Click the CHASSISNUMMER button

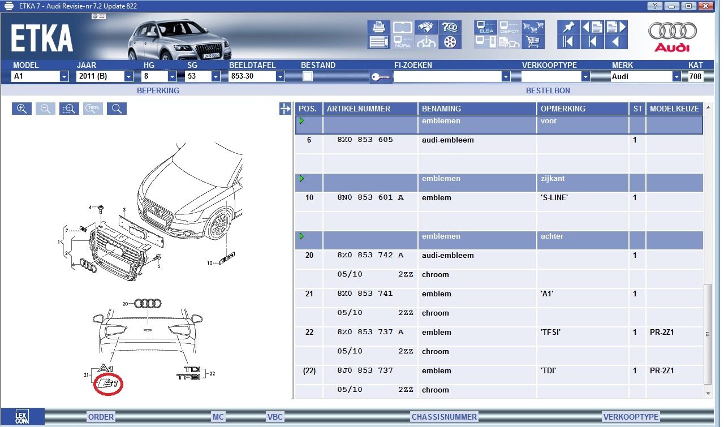tap(444, 417)
